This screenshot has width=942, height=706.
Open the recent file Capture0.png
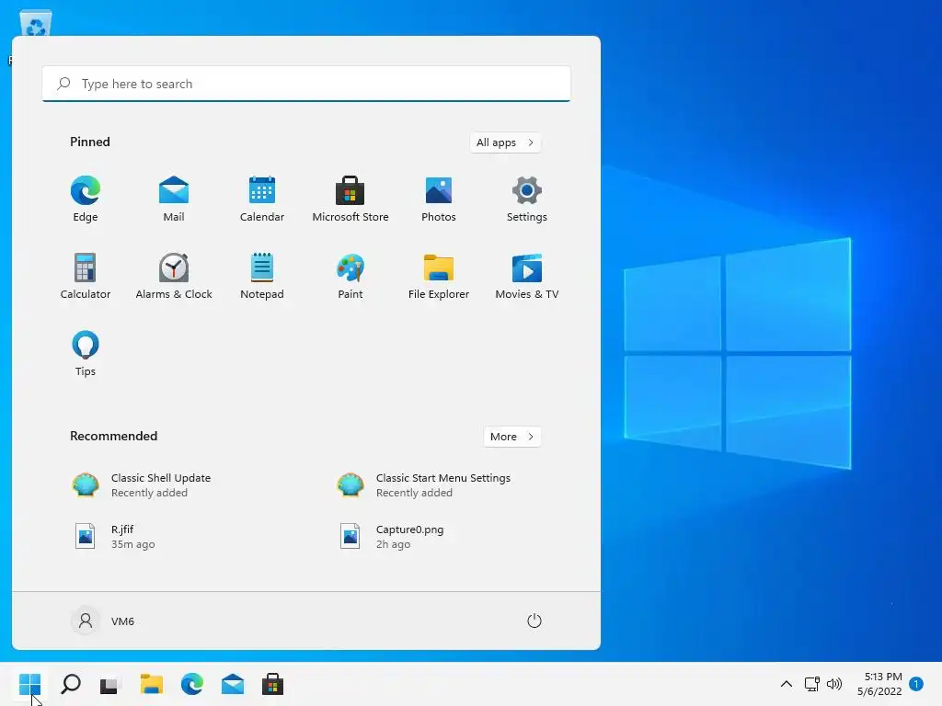pyautogui.click(x=392, y=536)
